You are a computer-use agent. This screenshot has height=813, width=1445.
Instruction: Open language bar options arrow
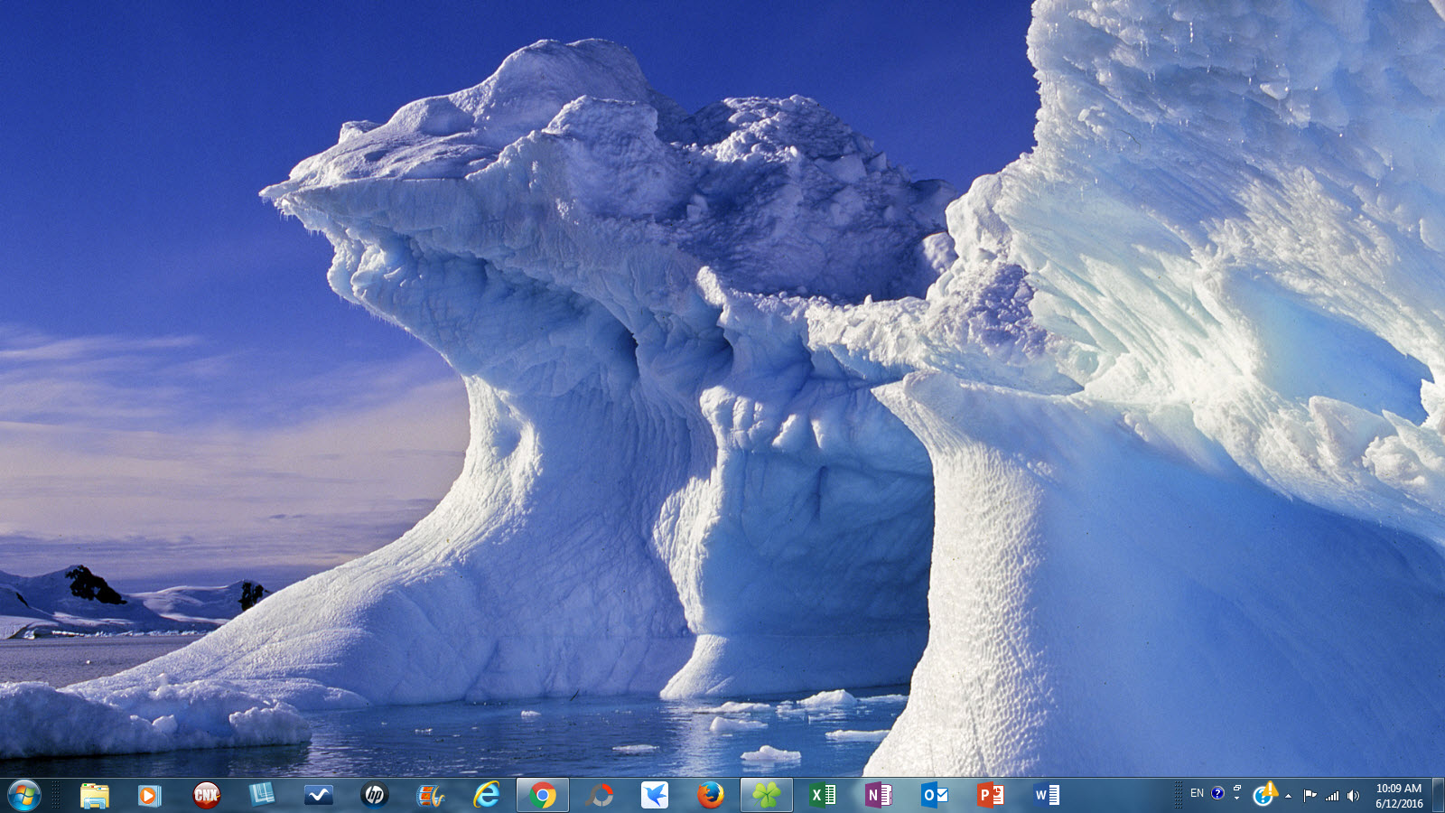tap(1237, 799)
